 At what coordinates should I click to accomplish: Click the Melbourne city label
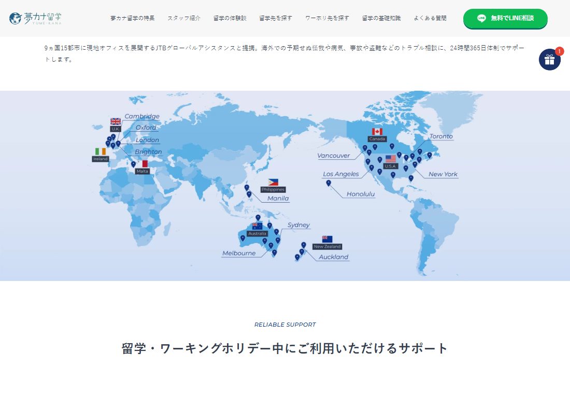pyautogui.click(x=239, y=253)
